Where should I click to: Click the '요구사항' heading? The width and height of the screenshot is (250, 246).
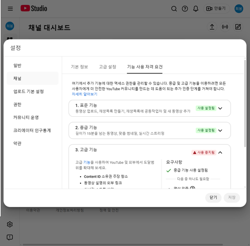[174, 162]
